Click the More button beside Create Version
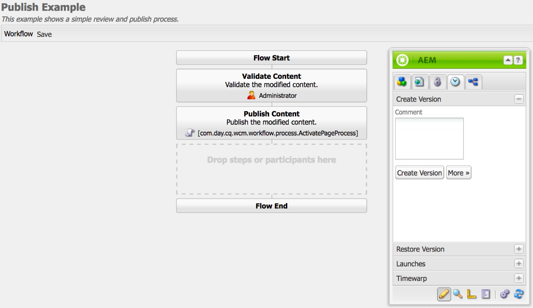Viewport: 533px width, 308px height. tap(458, 172)
